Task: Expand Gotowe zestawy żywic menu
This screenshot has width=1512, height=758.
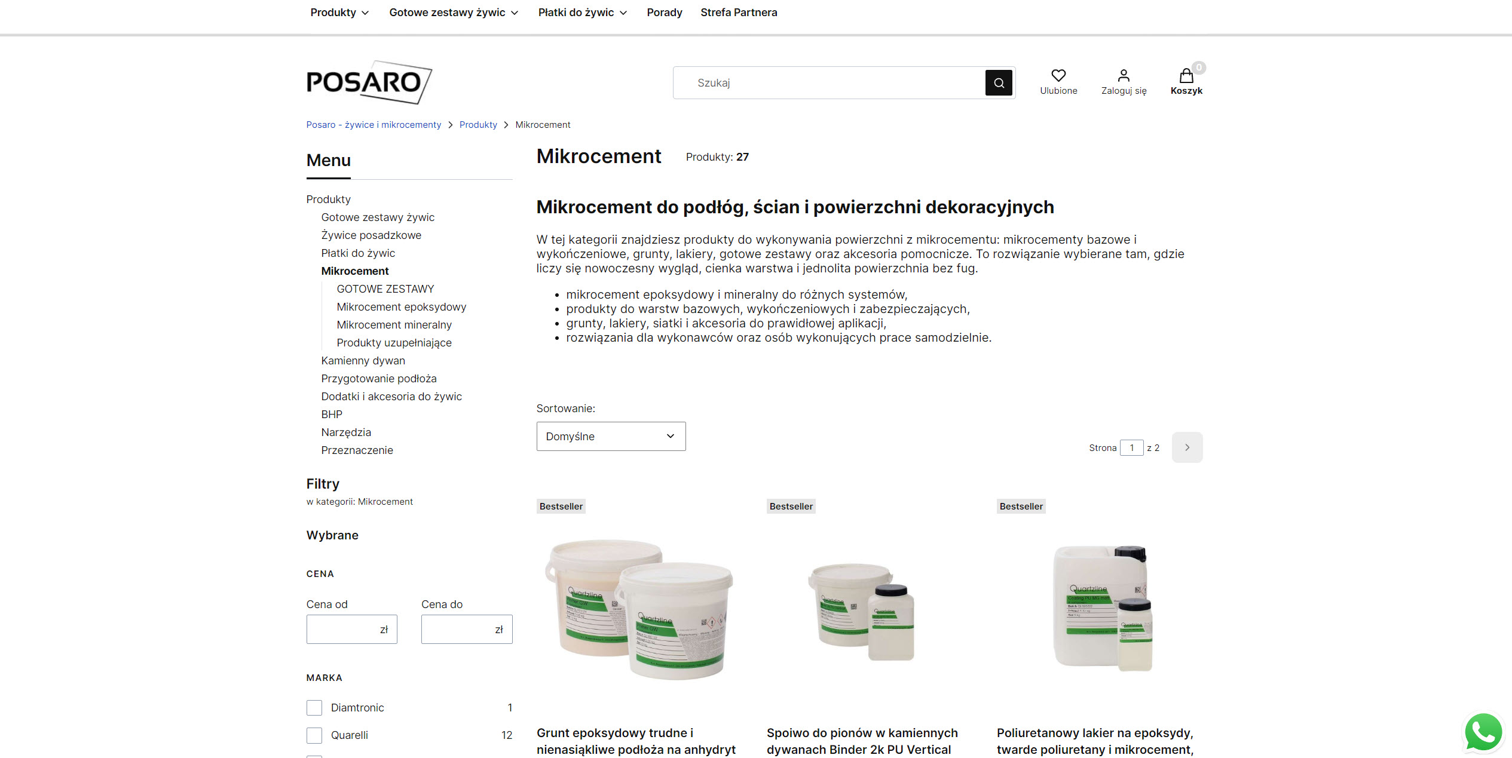Action: (x=454, y=13)
